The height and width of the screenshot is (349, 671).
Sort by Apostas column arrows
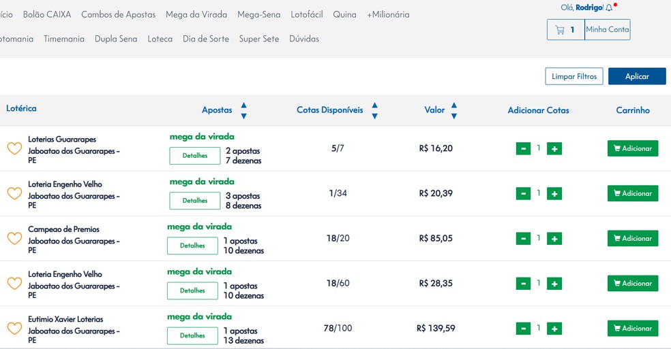243,110
